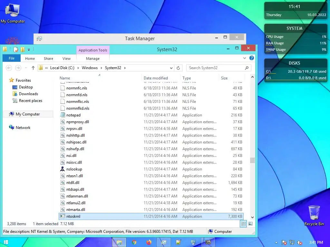
Task: Click the volume speaker tray icon
Action: tap(300, 242)
